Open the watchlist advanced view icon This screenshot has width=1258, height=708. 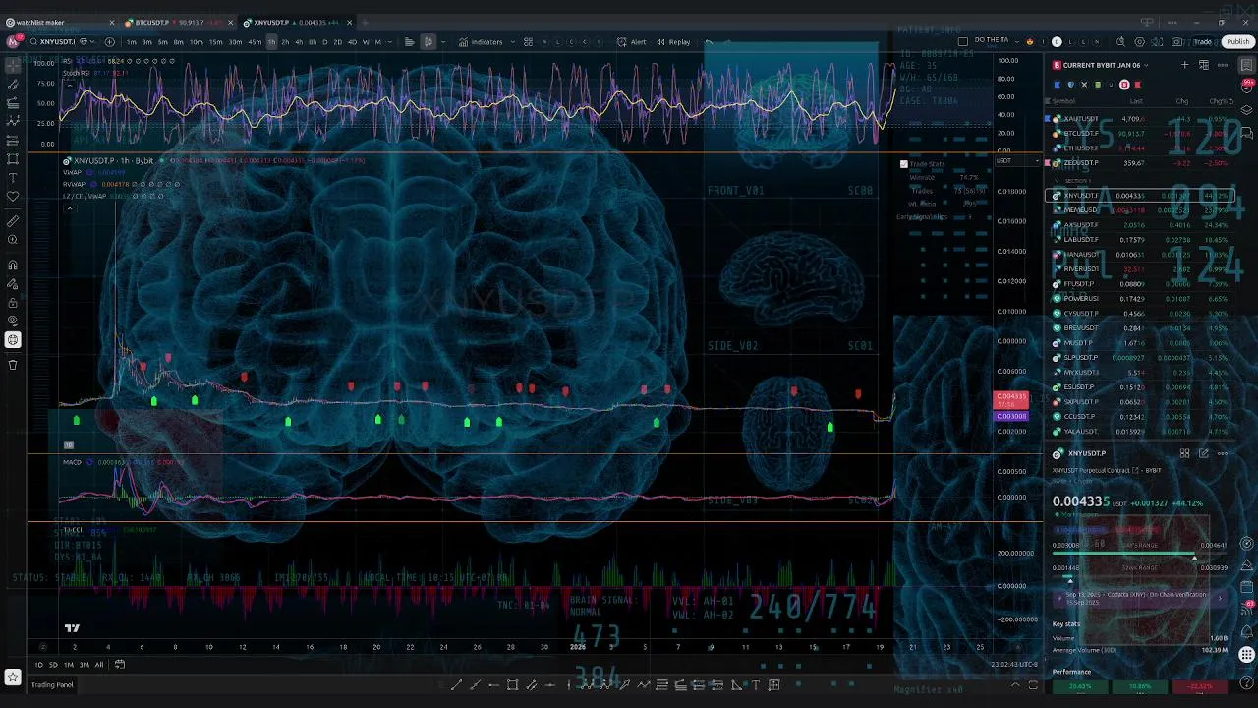click(1204, 65)
